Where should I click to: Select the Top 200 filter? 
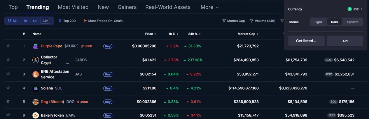click(67, 21)
